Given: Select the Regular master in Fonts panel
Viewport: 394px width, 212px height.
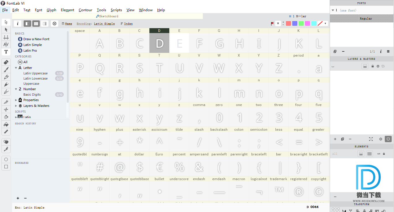Looking at the screenshot, I should (x=362, y=18).
